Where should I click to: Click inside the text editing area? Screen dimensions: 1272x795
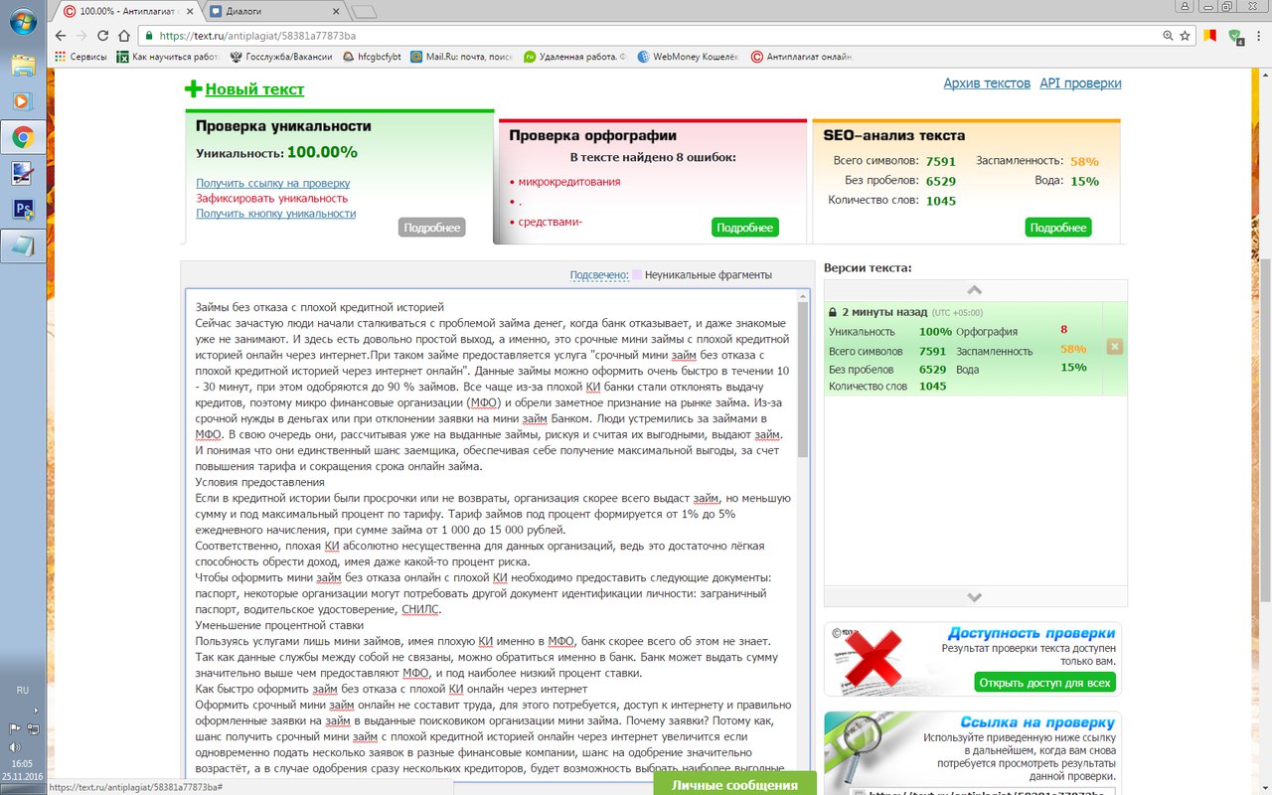(x=492, y=537)
